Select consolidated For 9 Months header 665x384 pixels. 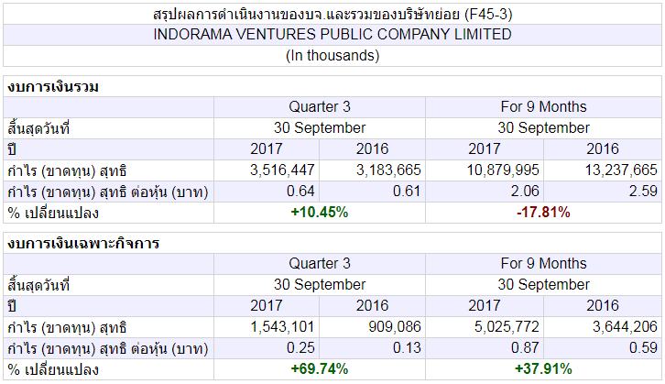[x=543, y=107]
